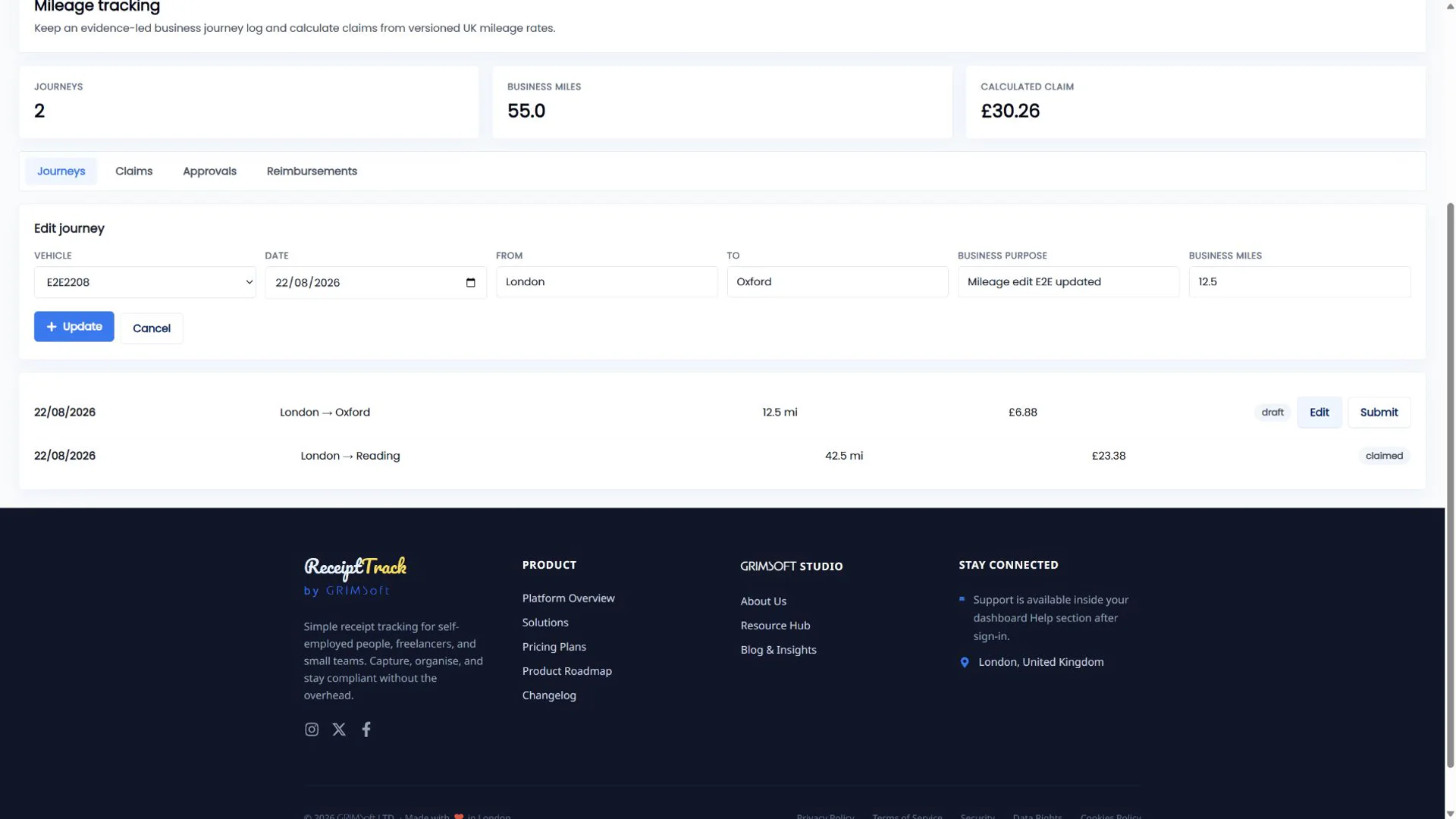Viewport: 1456px width, 819px height.
Task: Open ReceiptTrack Instagram page icon
Action: click(x=312, y=730)
